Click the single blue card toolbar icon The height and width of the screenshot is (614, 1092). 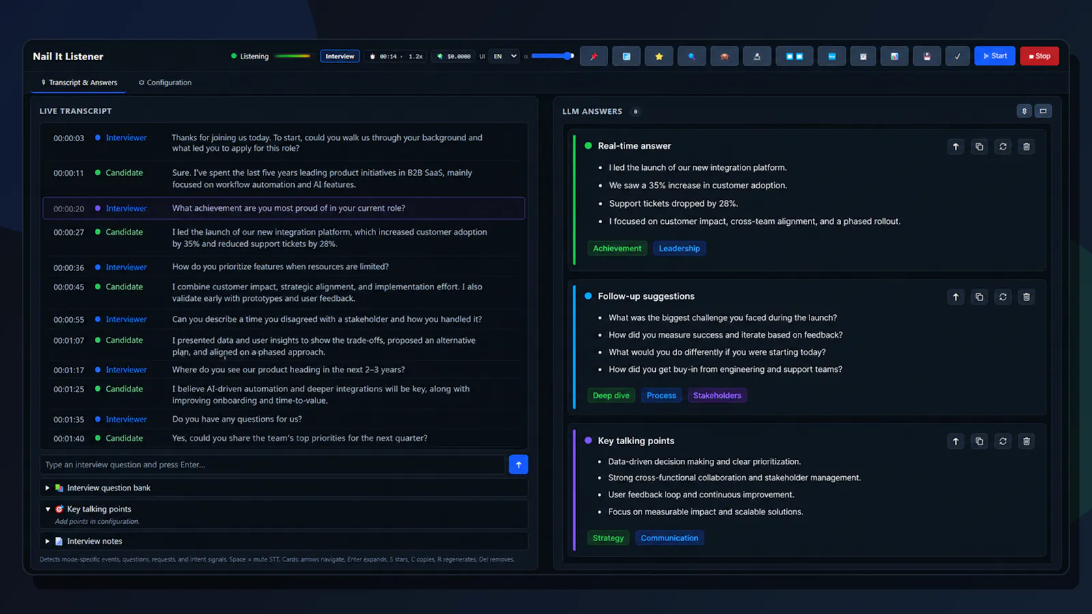[832, 56]
